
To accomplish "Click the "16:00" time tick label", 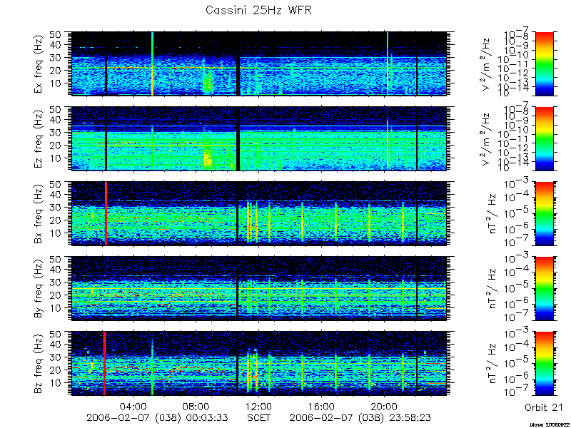I will tap(322, 406).
